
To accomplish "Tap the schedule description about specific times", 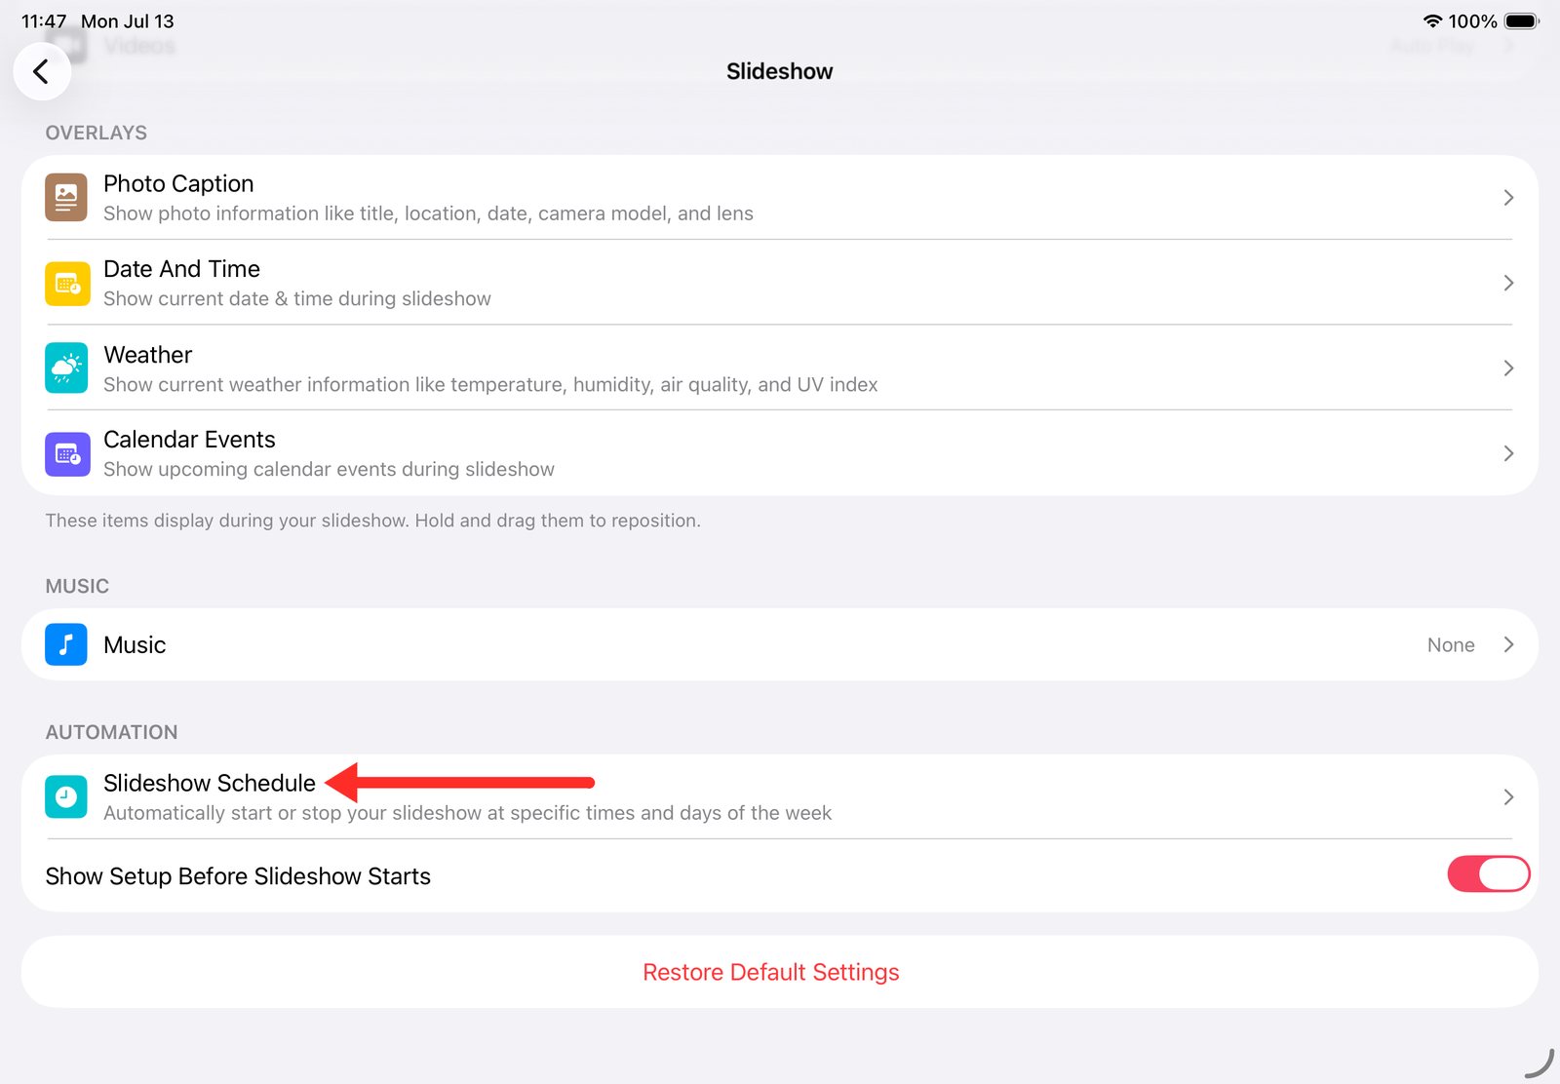I will [467, 813].
